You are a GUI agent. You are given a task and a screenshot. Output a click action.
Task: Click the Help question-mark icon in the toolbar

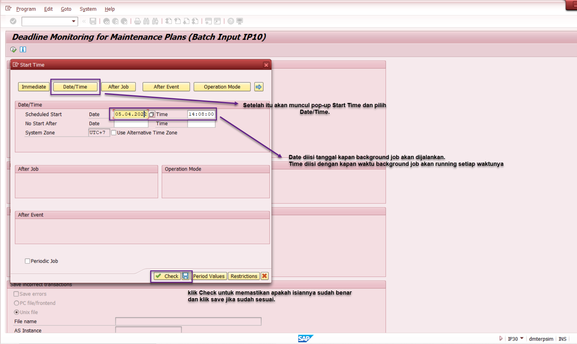[x=231, y=21]
